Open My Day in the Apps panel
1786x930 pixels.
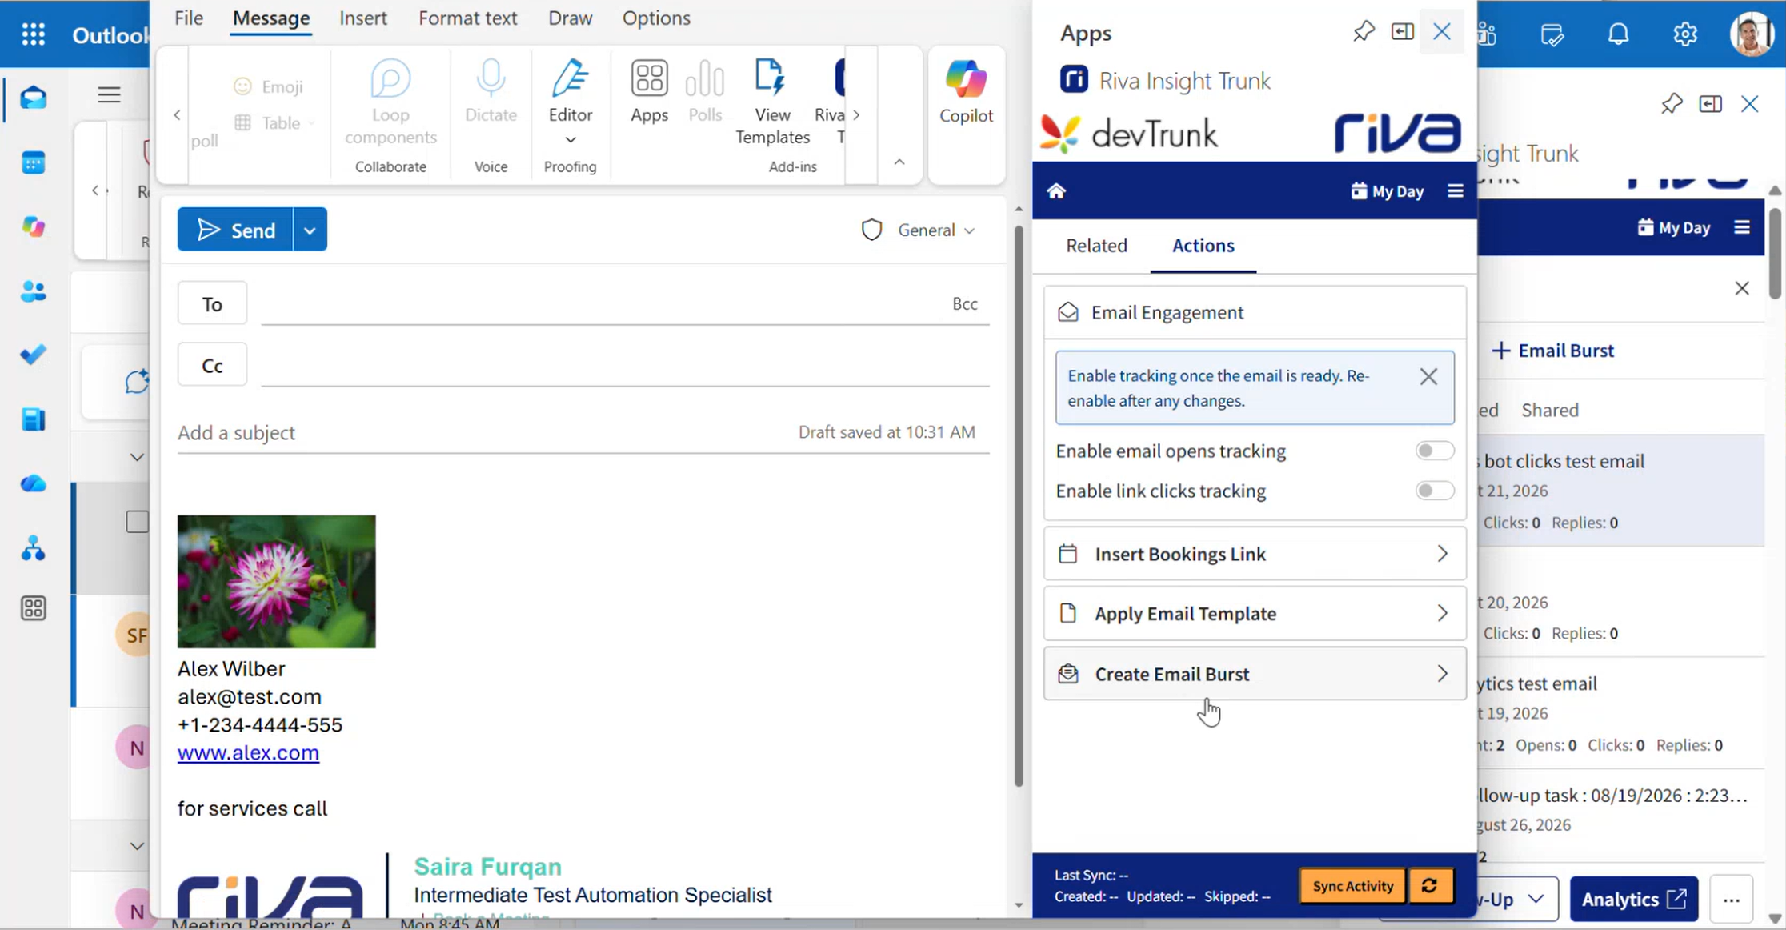(1387, 191)
